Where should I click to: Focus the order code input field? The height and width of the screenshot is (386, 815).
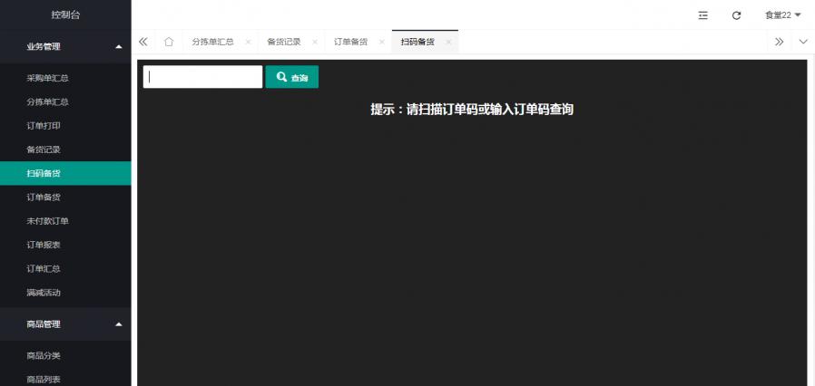pyautogui.click(x=202, y=78)
